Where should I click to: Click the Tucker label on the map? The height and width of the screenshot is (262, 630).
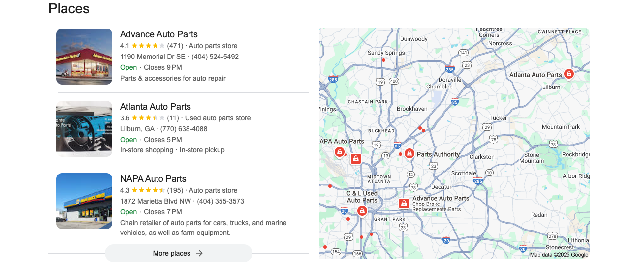tap(498, 118)
